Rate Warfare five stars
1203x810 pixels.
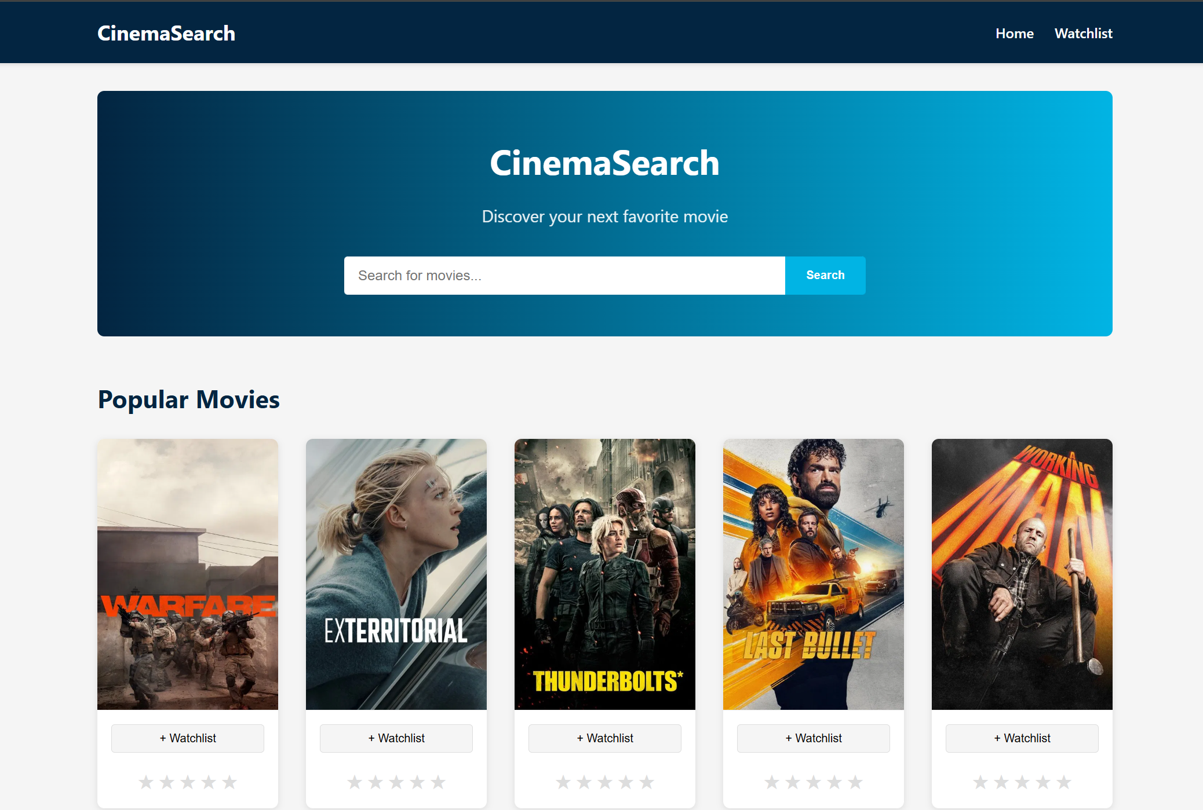coord(229,782)
